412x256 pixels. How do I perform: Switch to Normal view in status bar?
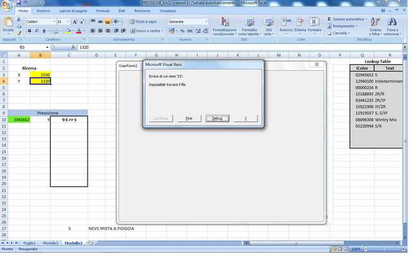[334, 249]
